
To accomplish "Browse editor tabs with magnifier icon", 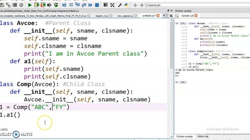I will click(x=171, y=16).
